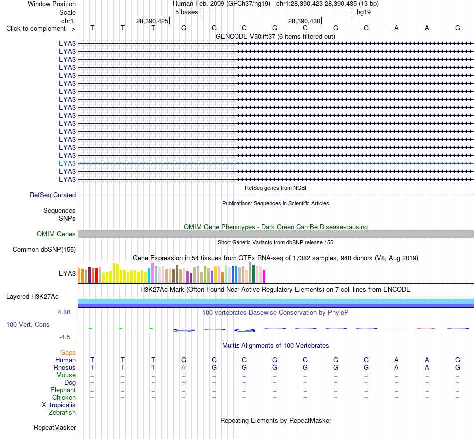Open the Short Genetic Variants dbSNP 155 title
The width and height of the screenshot is (474, 439).
pyautogui.click(x=275, y=242)
